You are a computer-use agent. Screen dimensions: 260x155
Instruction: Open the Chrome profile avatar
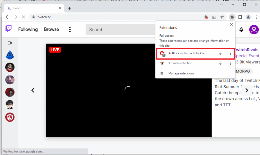point(248,17)
